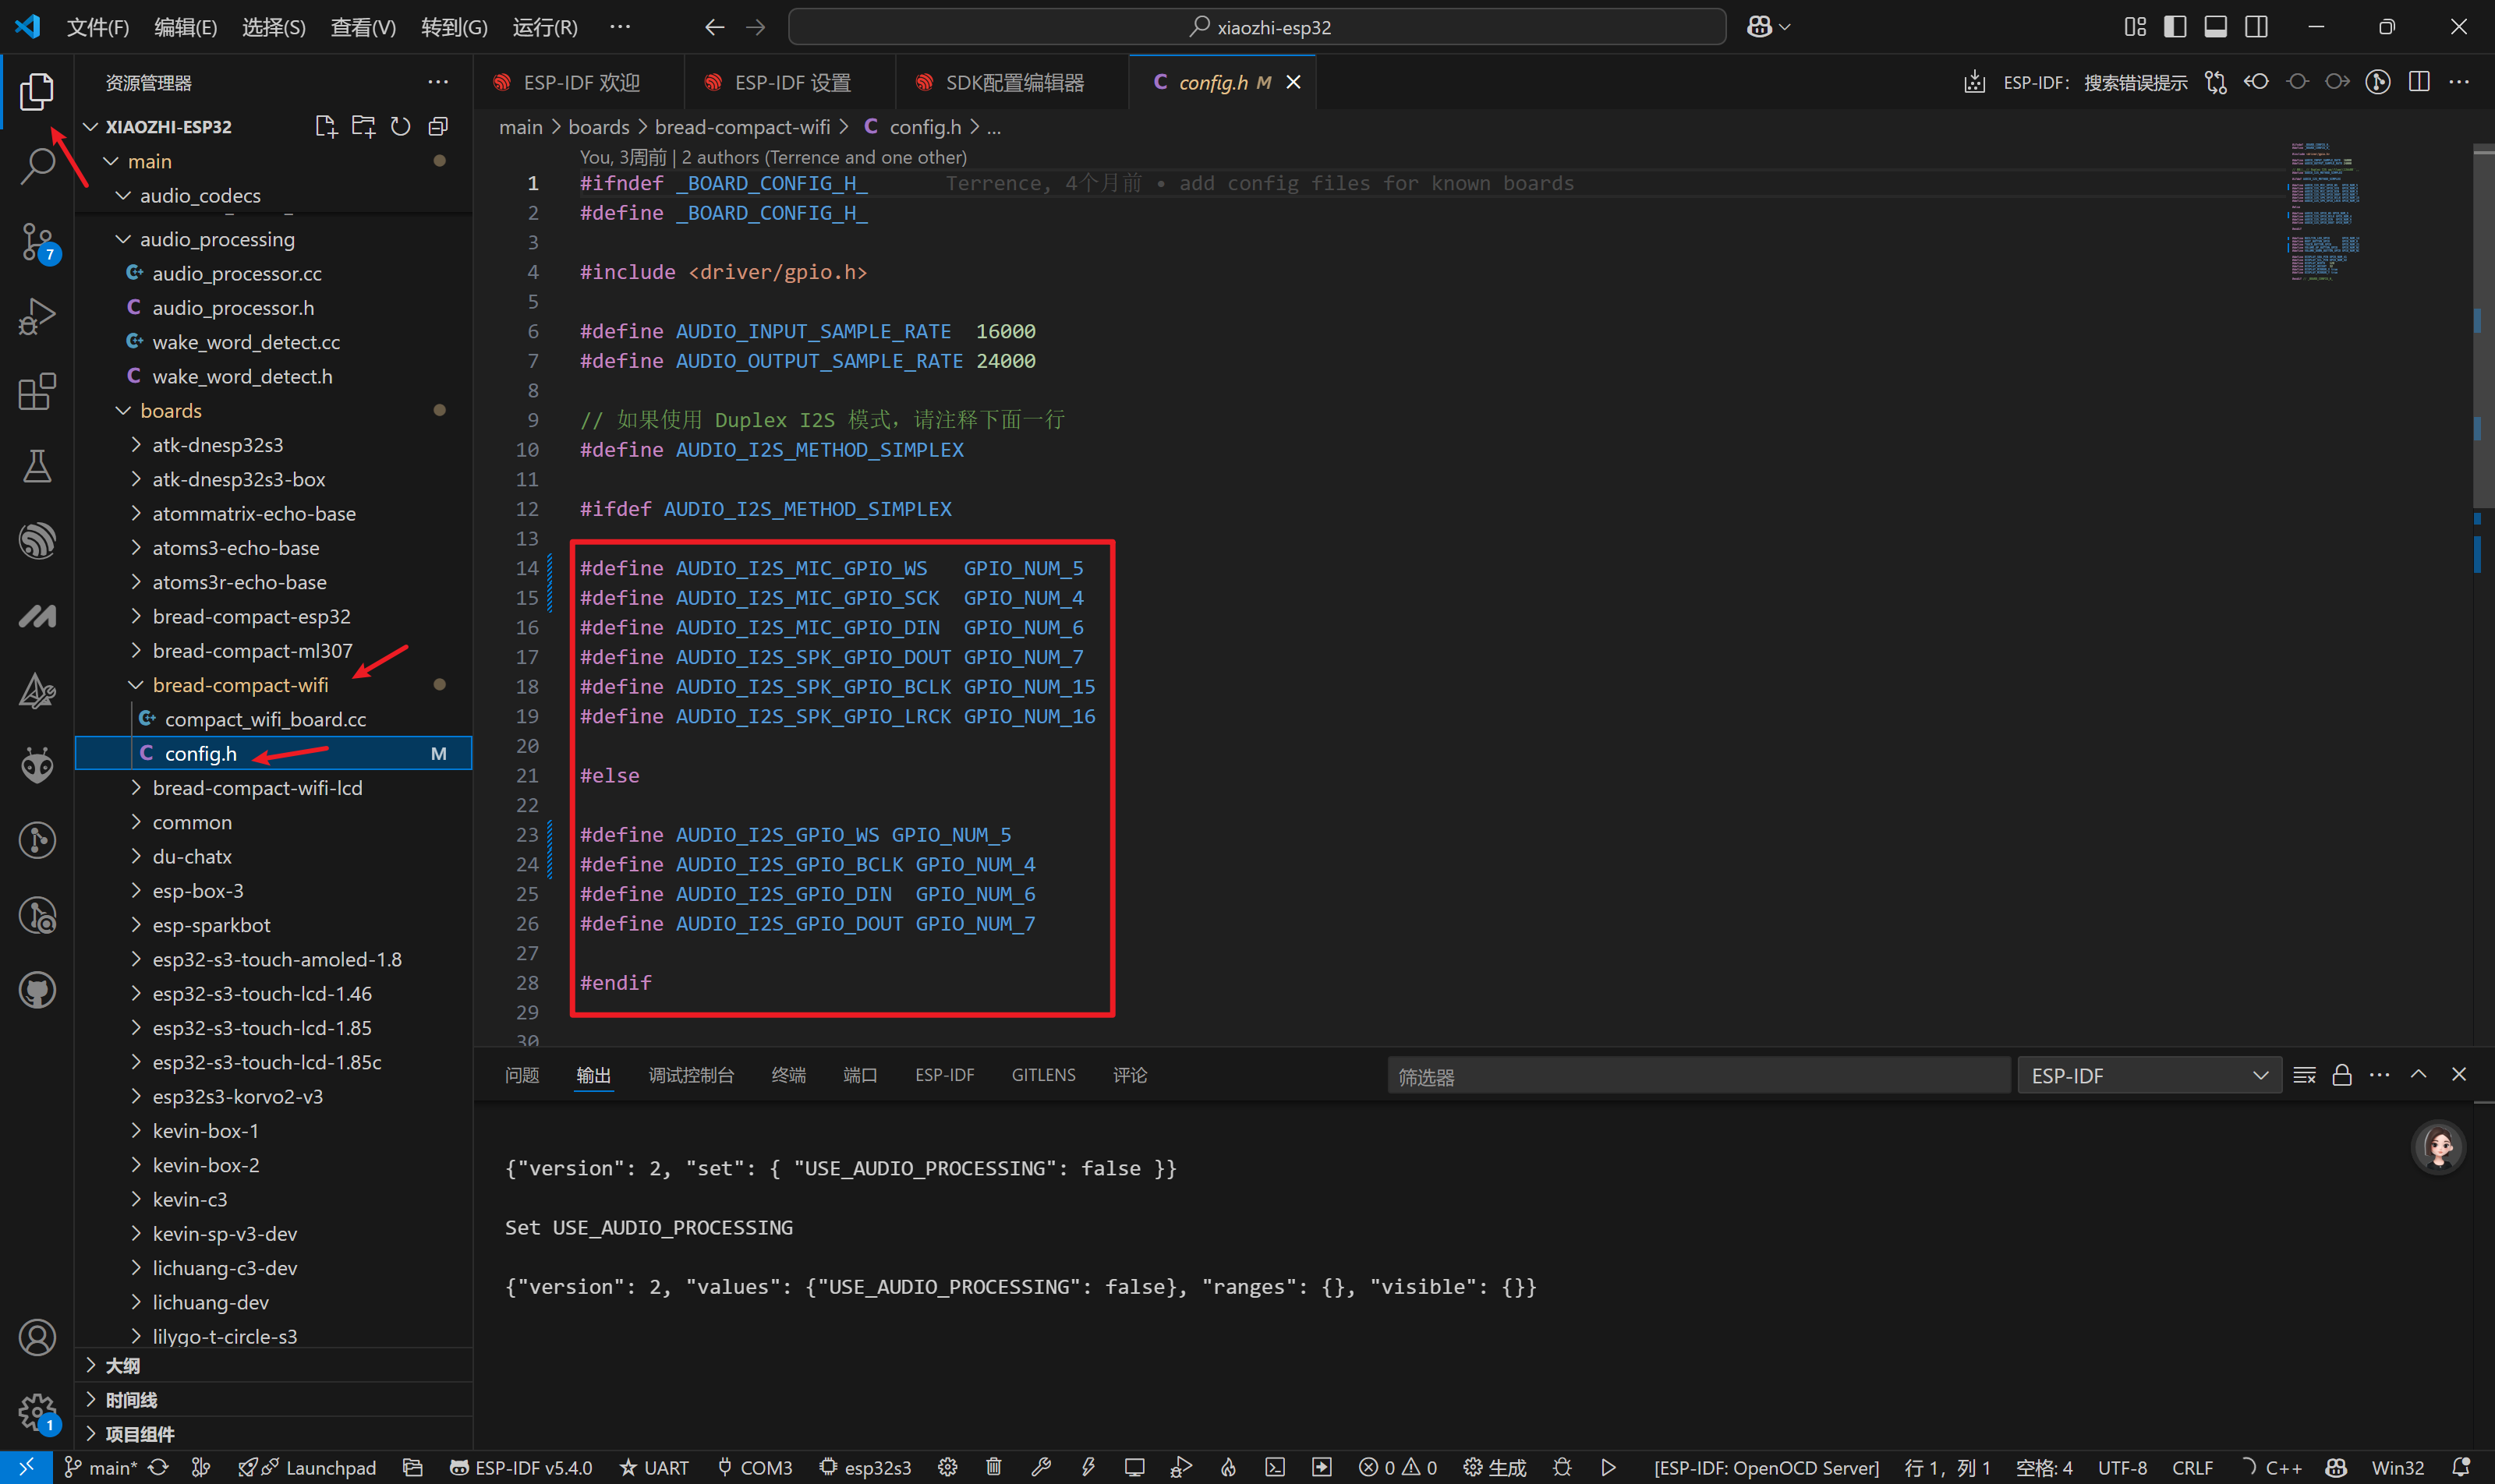The width and height of the screenshot is (2495, 1484).
Task: Click the esp32s3 target in status bar
Action: click(x=865, y=1467)
